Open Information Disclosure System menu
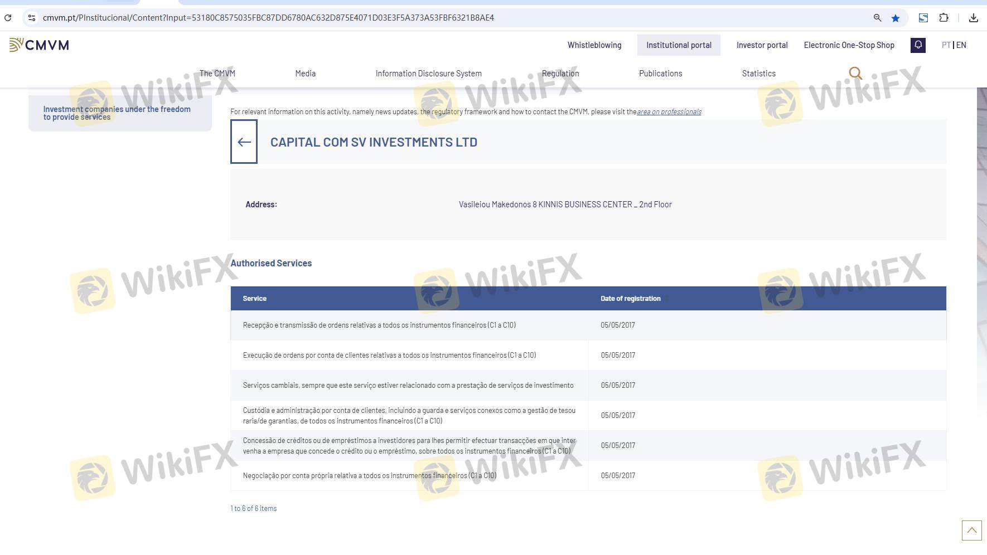The image size is (987, 555). coord(428,74)
